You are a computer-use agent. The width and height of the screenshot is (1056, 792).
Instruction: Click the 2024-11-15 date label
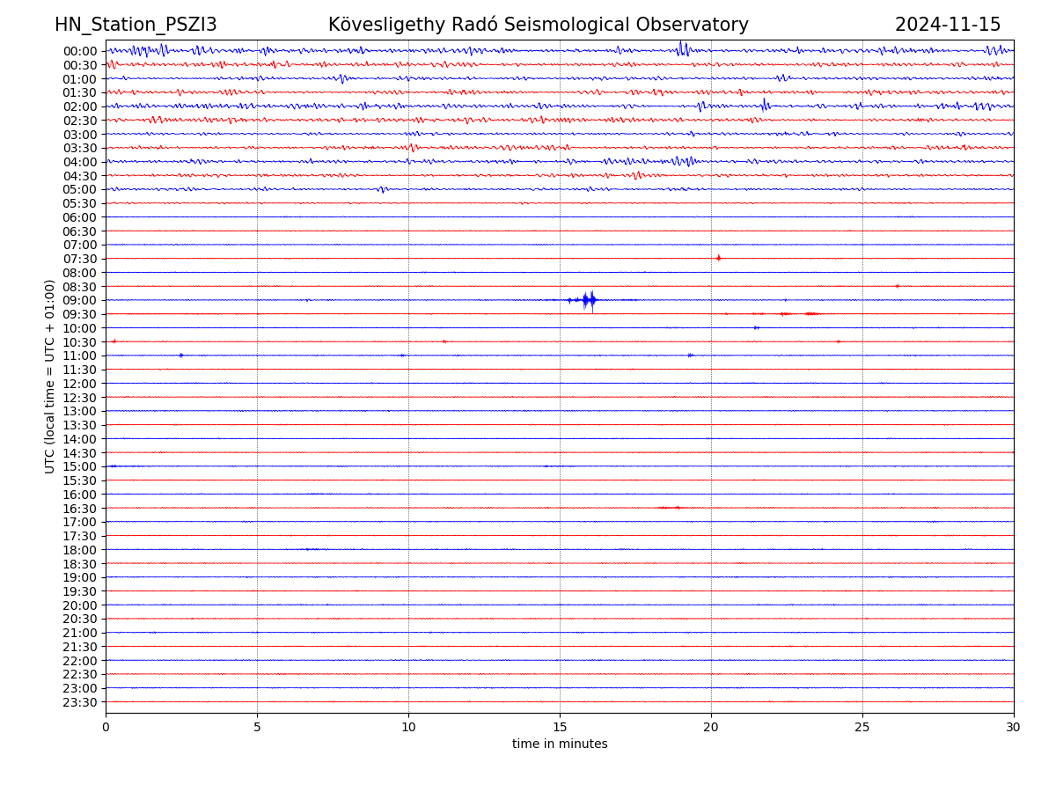pos(947,26)
